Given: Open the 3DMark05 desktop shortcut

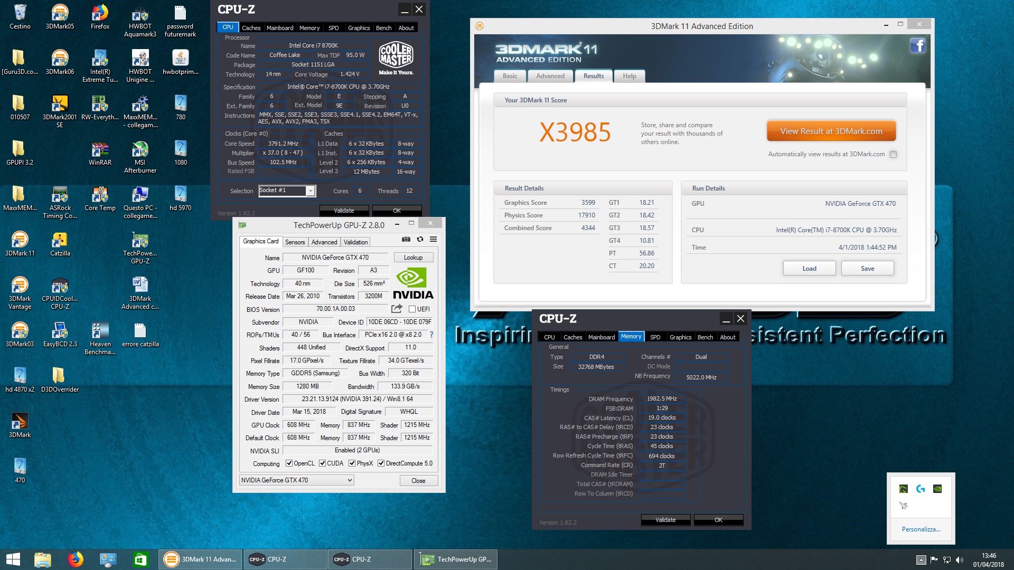Looking at the screenshot, I should click(x=60, y=16).
